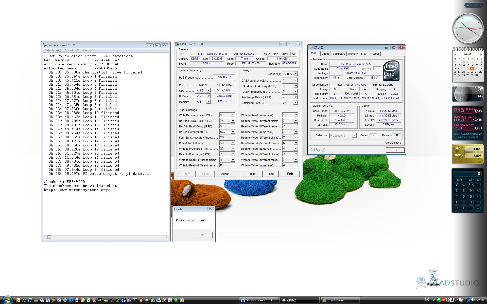Click the divide key on the calculator gadget
The height and width of the screenshot is (304, 487).
click(478, 185)
